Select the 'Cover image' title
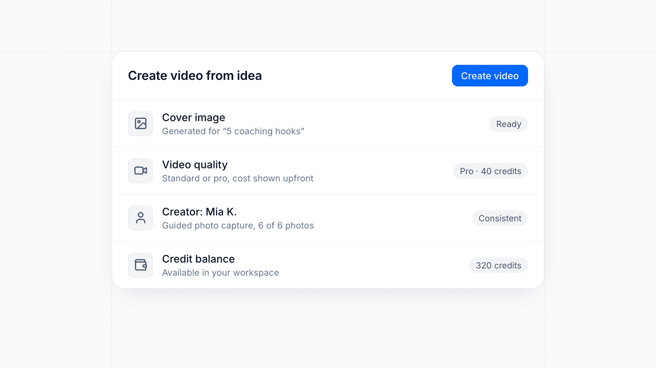 194,118
